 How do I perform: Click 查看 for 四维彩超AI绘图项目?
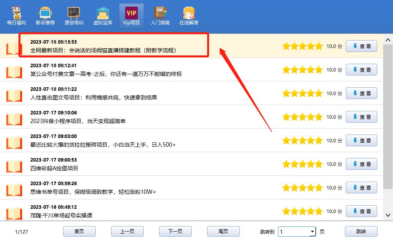361,164
